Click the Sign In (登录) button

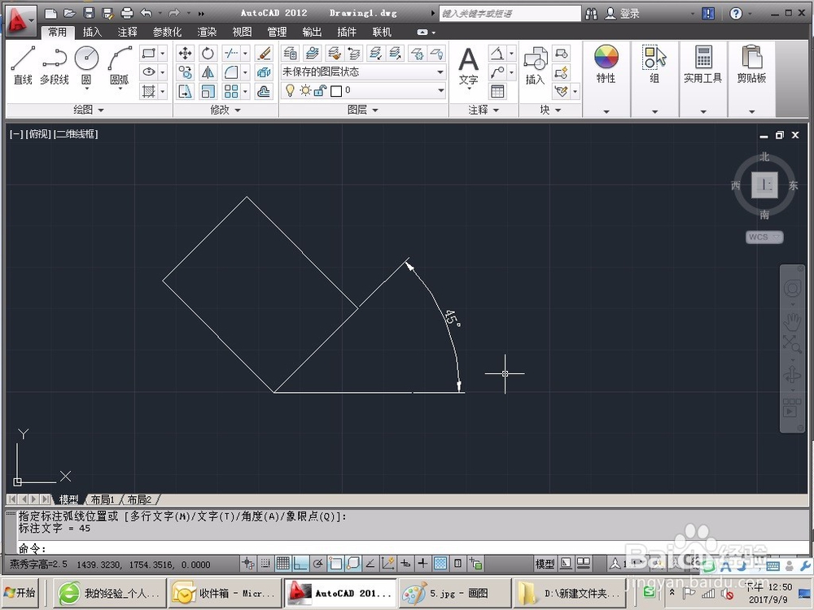(623, 14)
